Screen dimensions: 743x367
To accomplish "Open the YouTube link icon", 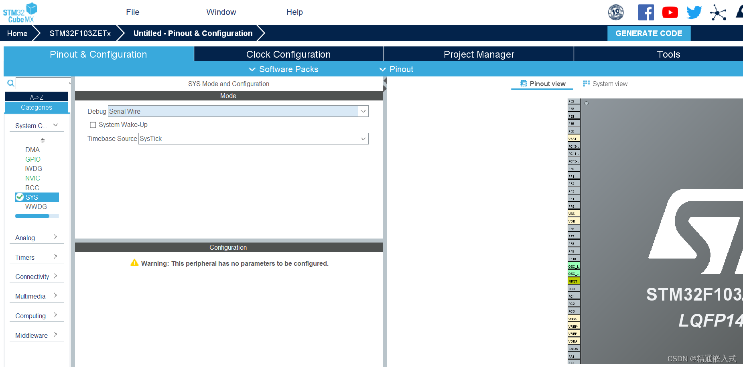I will 670,12.
